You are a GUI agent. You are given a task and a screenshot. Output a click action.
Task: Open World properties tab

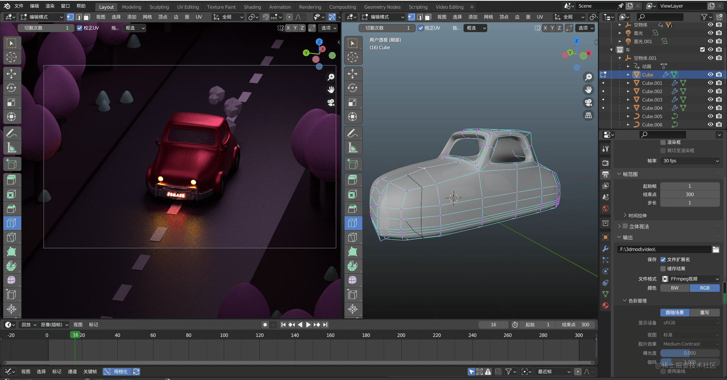pyautogui.click(x=605, y=209)
